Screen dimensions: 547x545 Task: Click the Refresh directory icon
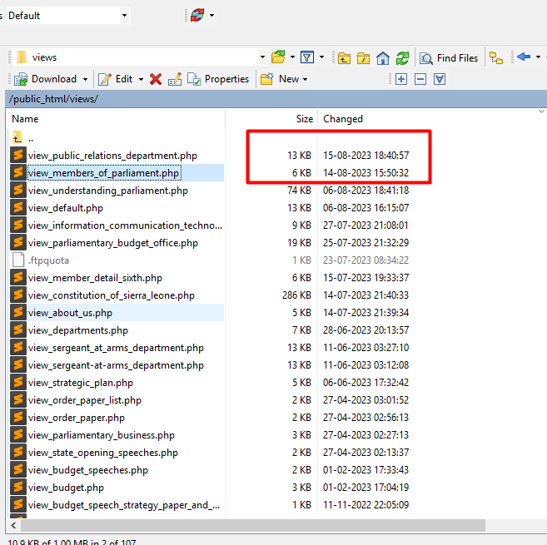(x=402, y=57)
